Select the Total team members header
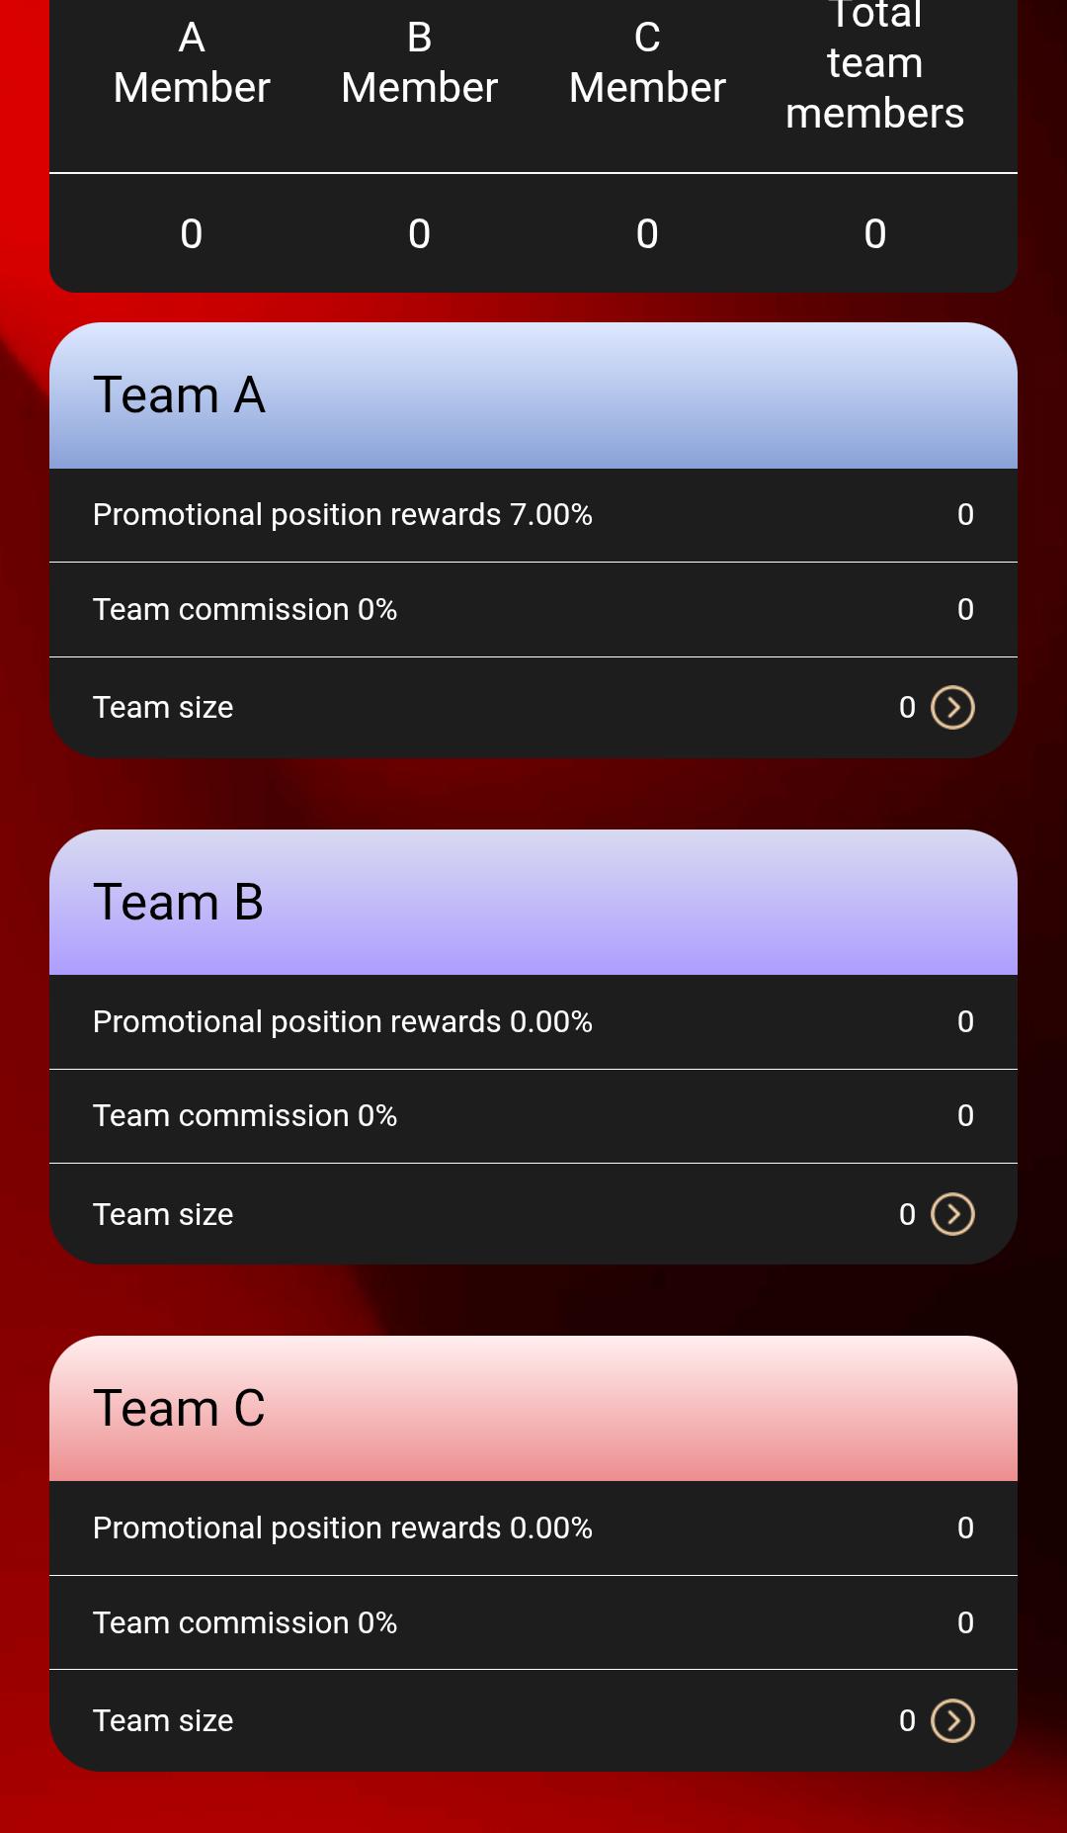The height and width of the screenshot is (1833, 1067). pyautogui.click(x=874, y=63)
